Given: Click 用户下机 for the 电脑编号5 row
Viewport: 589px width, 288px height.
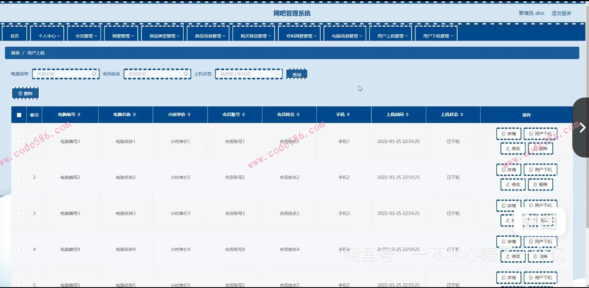Looking at the screenshot, I should 540,278.
